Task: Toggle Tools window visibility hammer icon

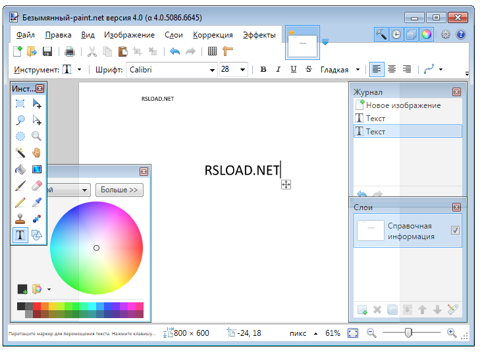Action: point(381,34)
